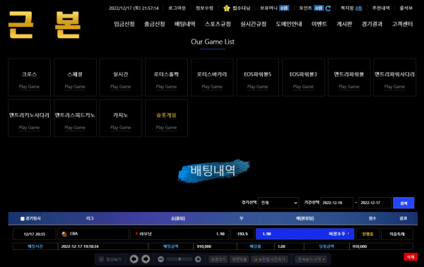Open the 엔트리파워볼 game card
The height and width of the screenshot is (267, 424).
(x=349, y=78)
